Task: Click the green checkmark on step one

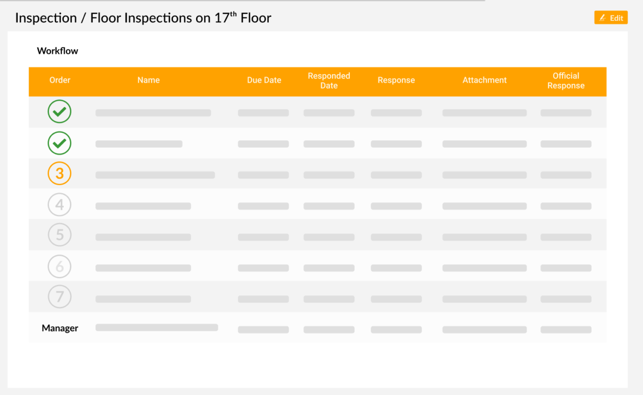Action: tap(59, 112)
